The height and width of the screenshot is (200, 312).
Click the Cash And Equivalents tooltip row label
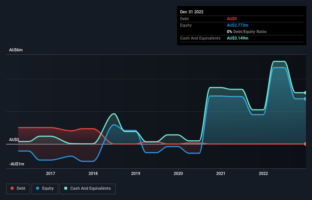point(200,38)
